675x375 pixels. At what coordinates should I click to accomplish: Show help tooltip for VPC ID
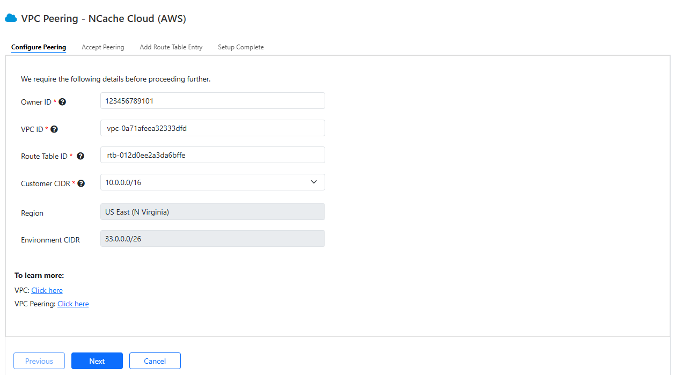[54, 129]
